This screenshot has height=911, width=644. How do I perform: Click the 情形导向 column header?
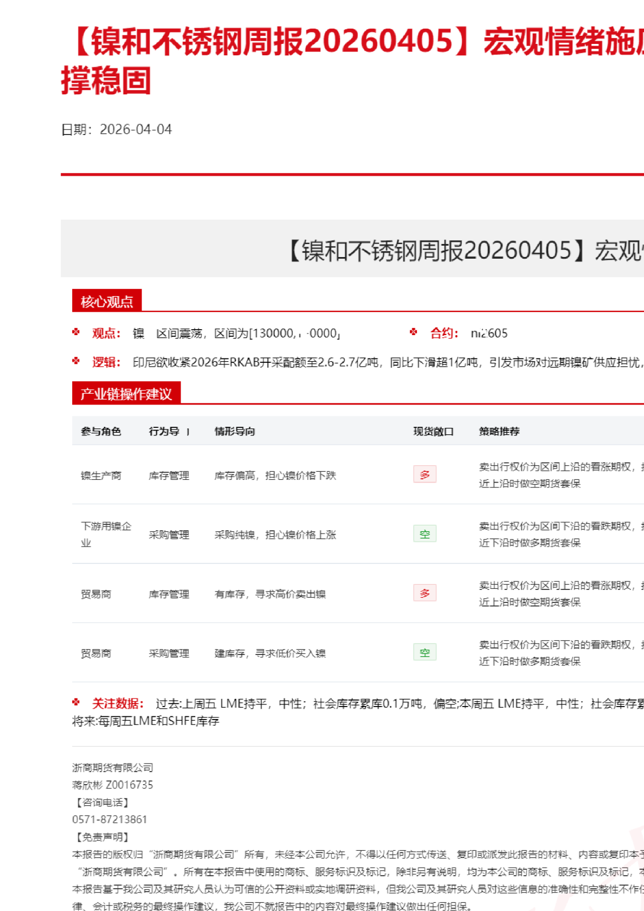(235, 432)
